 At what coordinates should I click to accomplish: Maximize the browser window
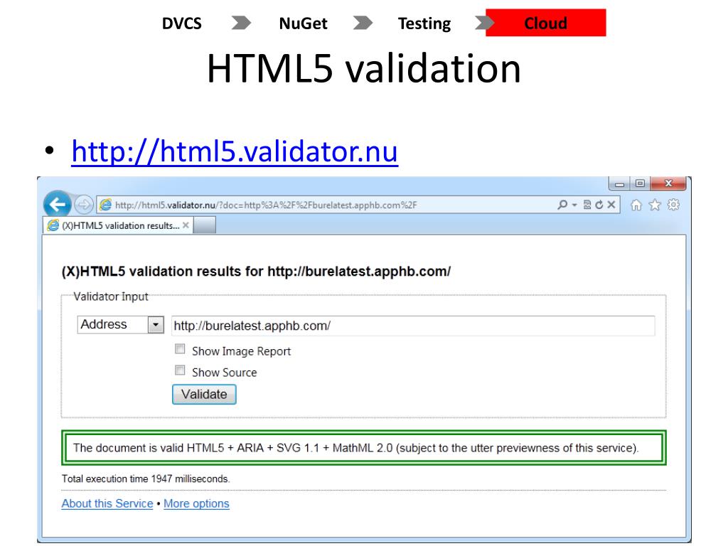(x=640, y=184)
